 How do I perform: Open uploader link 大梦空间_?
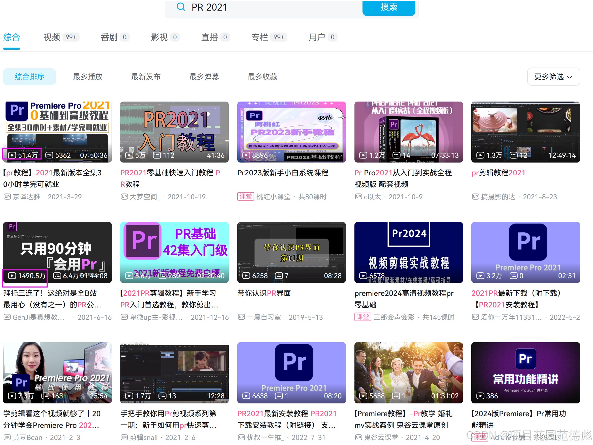(x=145, y=197)
